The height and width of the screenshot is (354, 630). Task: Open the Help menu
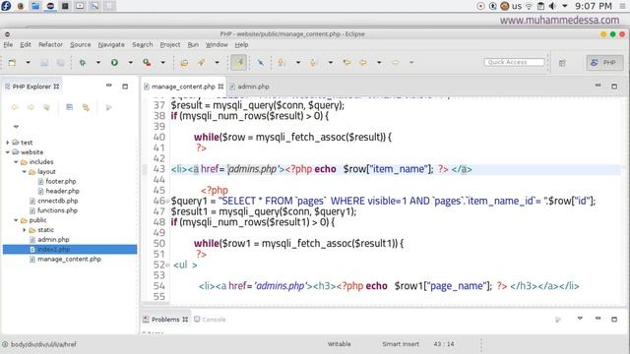[x=241, y=44]
